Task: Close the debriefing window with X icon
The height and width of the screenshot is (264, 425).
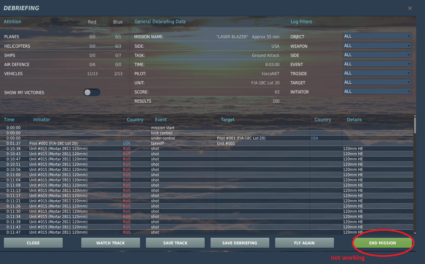Action: pos(410,8)
